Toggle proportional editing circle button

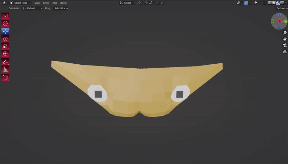(158, 3)
